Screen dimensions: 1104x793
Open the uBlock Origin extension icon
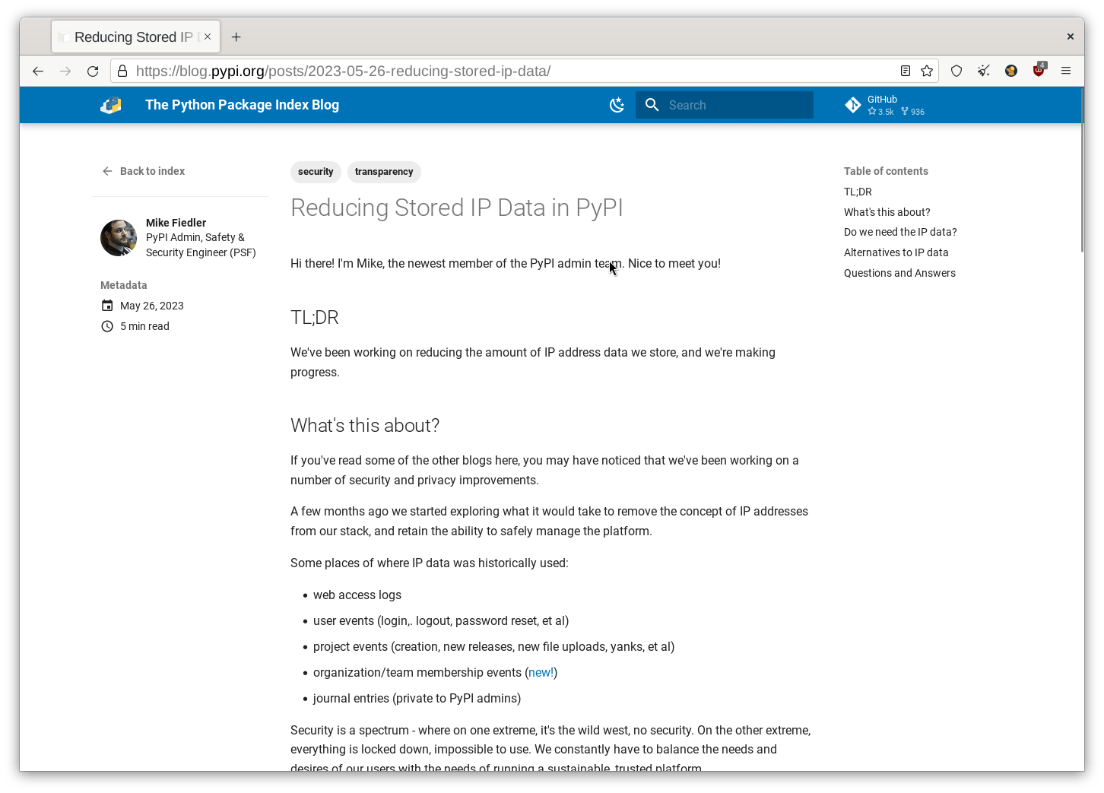point(1039,70)
